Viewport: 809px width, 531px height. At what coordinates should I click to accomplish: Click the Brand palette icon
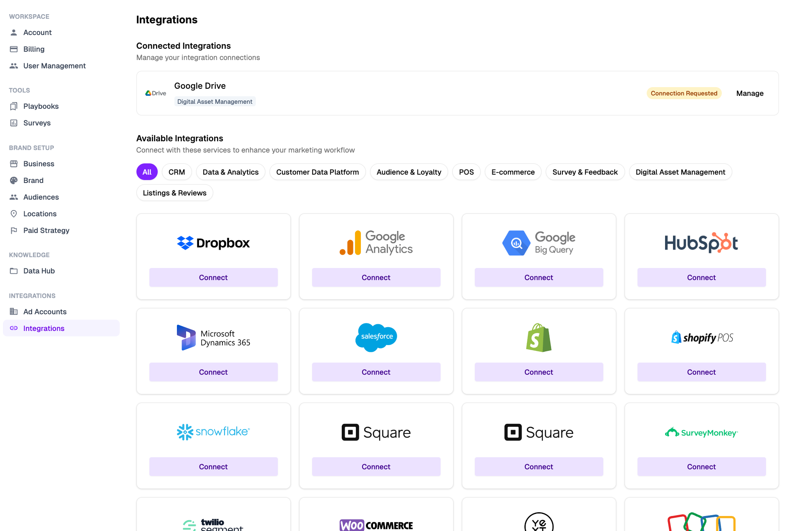coord(14,180)
